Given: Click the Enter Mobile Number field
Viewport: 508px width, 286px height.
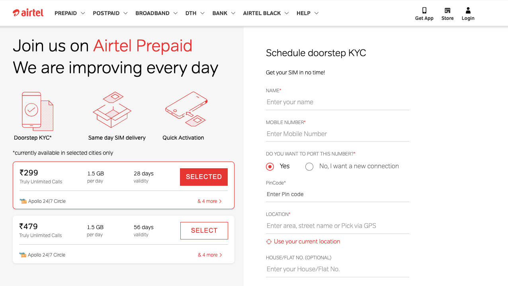Looking at the screenshot, I should [337, 134].
